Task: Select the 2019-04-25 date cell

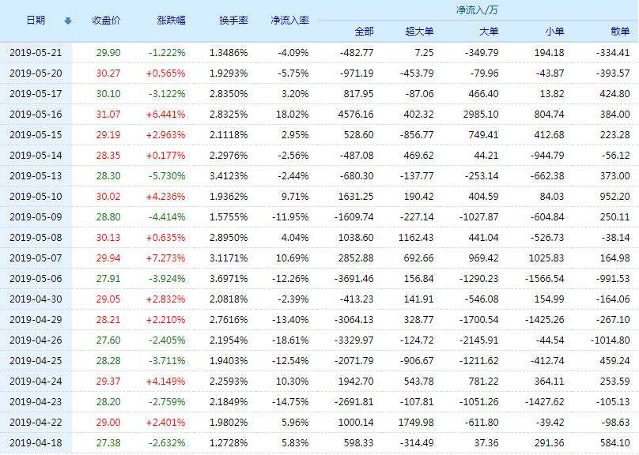Action: click(36, 360)
